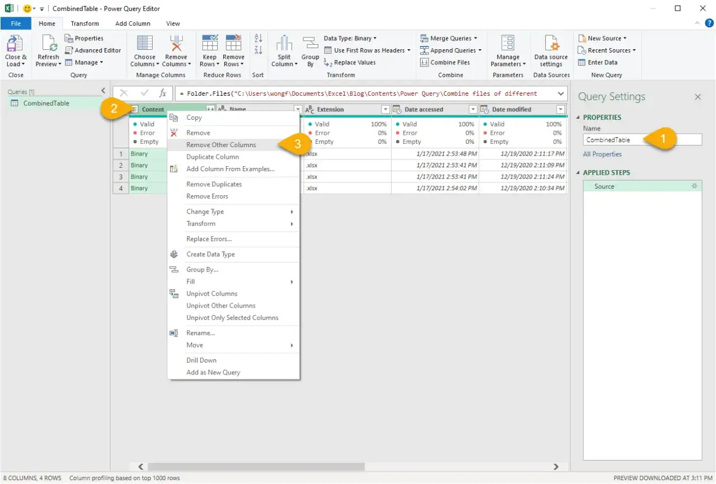Sort ascending with the A-Z icon

pos(258,38)
